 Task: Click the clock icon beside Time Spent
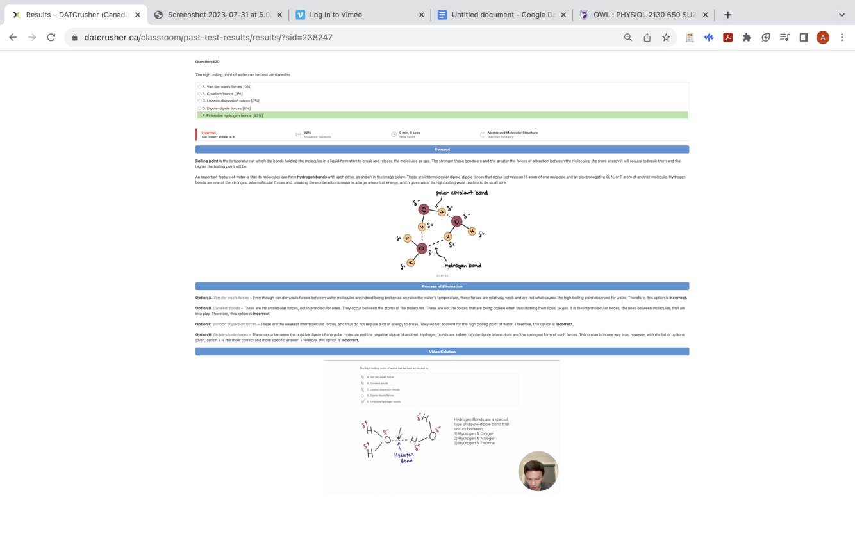tap(394, 134)
